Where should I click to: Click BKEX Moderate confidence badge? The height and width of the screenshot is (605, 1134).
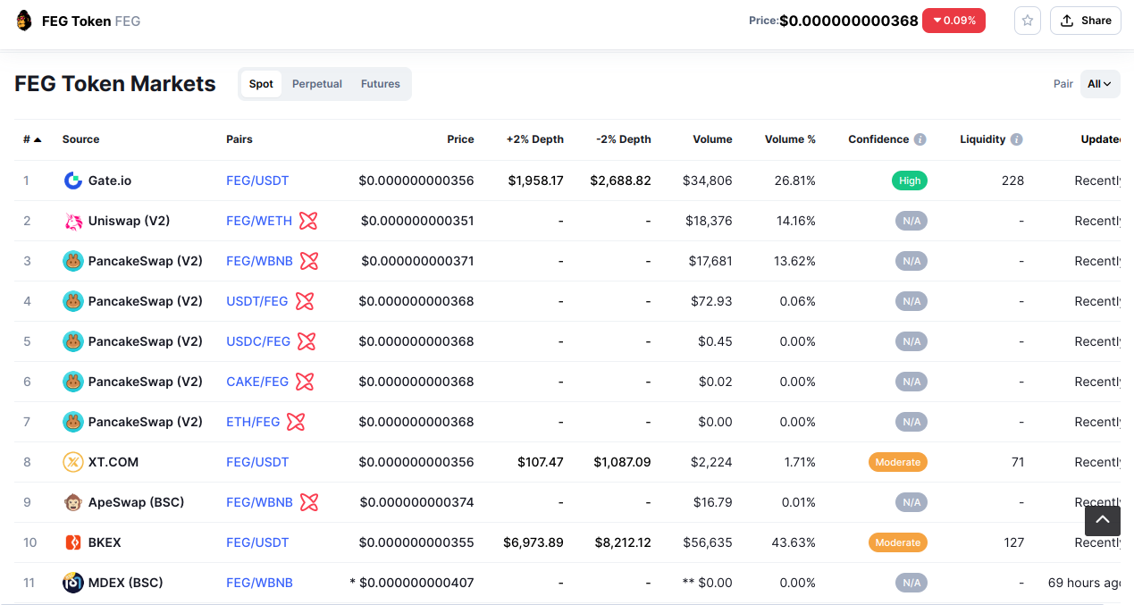898,542
